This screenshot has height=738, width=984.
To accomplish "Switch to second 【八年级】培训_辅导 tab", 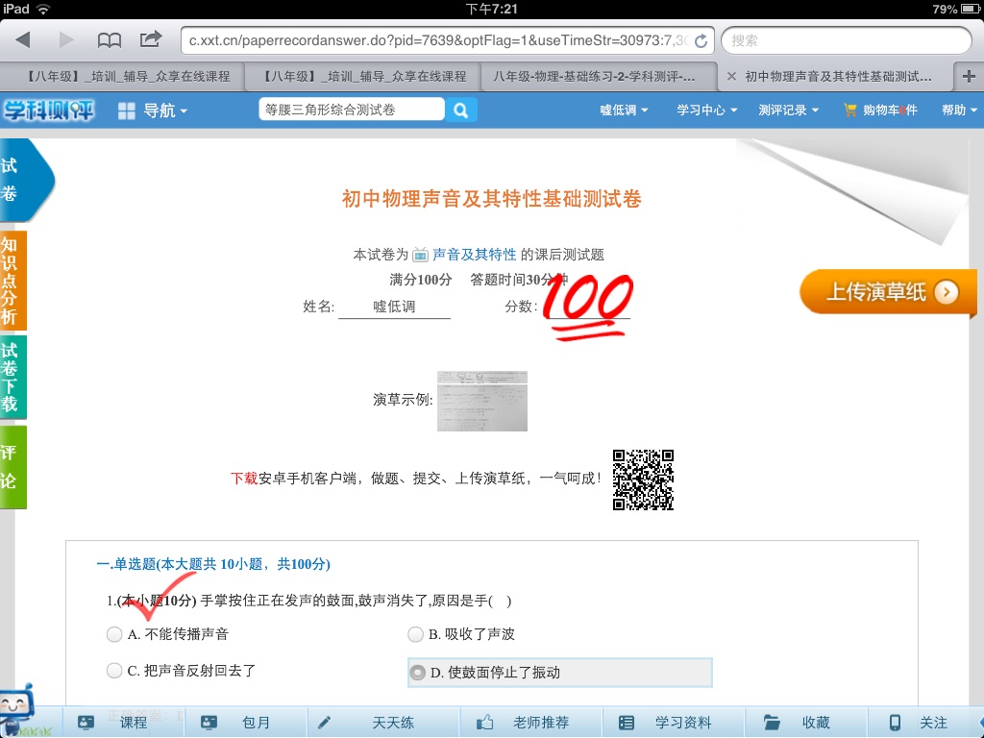I will [362, 77].
